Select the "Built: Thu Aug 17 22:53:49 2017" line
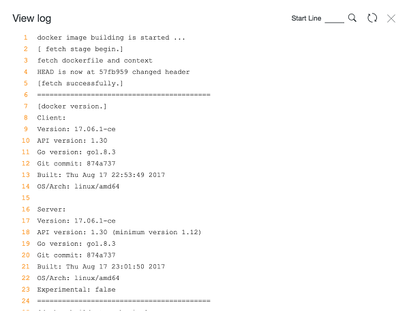This screenshot has width=409, height=323. tap(101, 175)
